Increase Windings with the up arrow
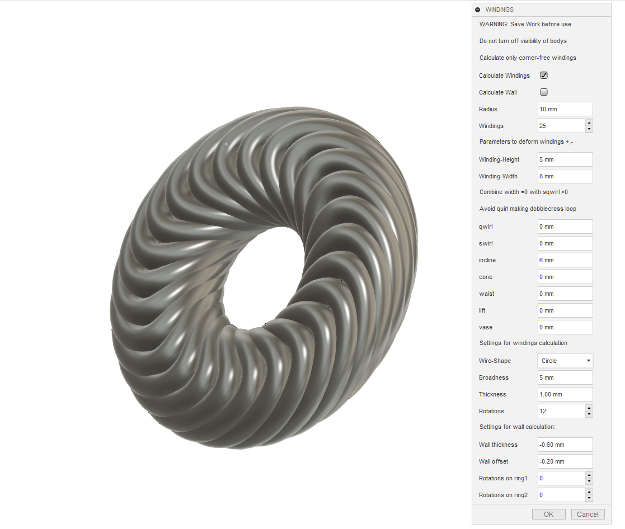Image resolution: width=625 pixels, height=529 pixels. (589, 122)
